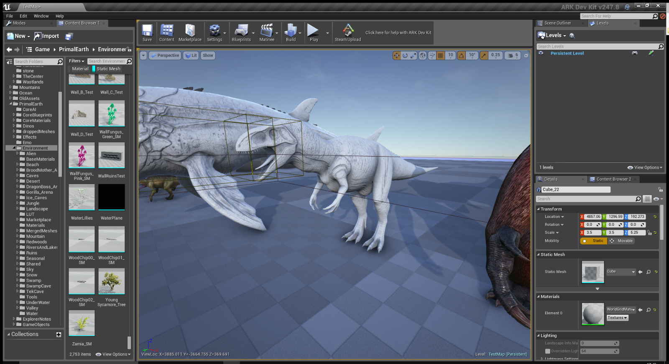The image size is (669, 364).
Task: Open property matrix grid icon in Details
Action: click(x=647, y=199)
